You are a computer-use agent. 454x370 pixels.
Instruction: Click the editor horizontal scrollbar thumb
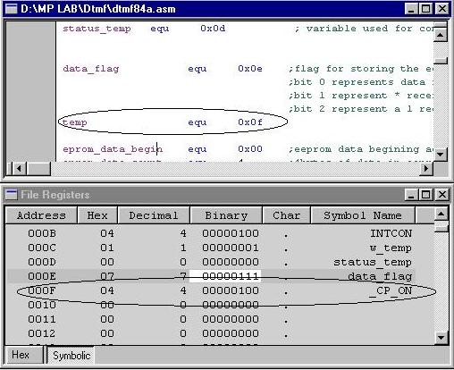click(x=38, y=169)
